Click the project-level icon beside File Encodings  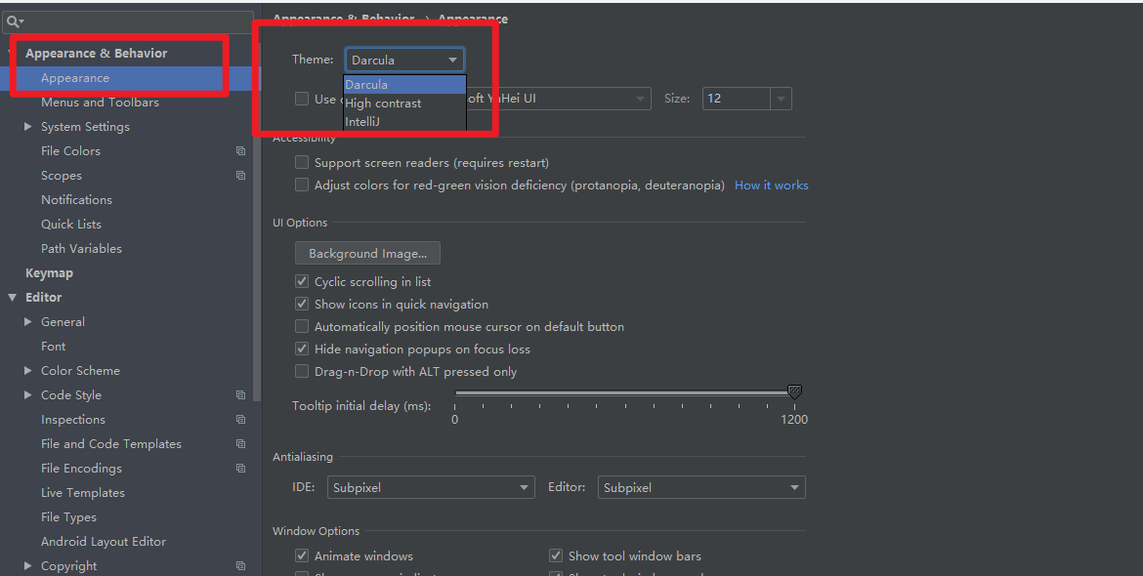point(240,469)
